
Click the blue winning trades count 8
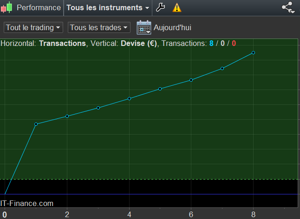coord(211,43)
